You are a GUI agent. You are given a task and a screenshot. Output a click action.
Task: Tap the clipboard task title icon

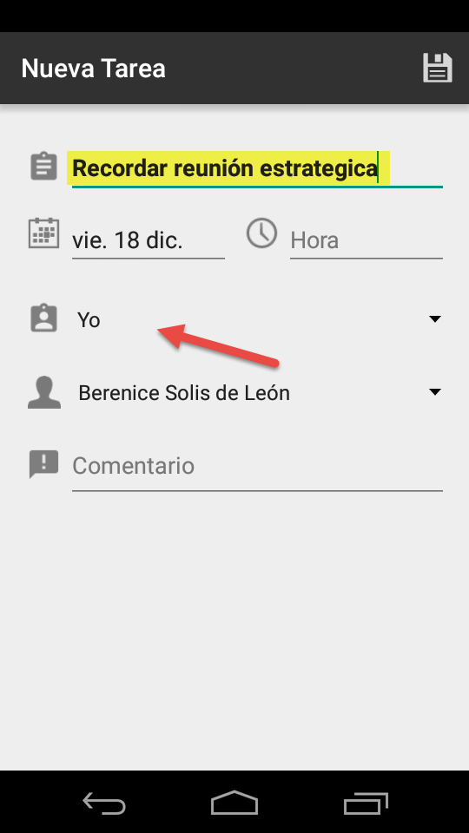pyautogui.click(x=43, y=167)
